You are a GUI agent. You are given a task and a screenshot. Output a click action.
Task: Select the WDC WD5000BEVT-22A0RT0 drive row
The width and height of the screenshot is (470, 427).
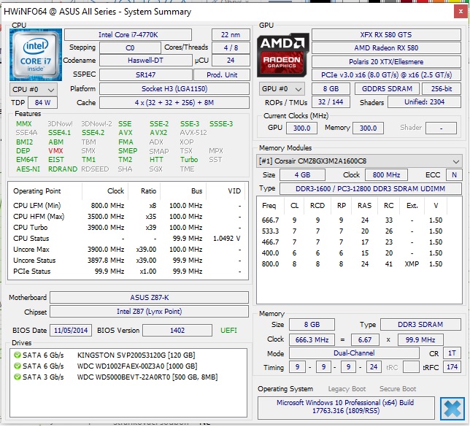coord(129,377)
